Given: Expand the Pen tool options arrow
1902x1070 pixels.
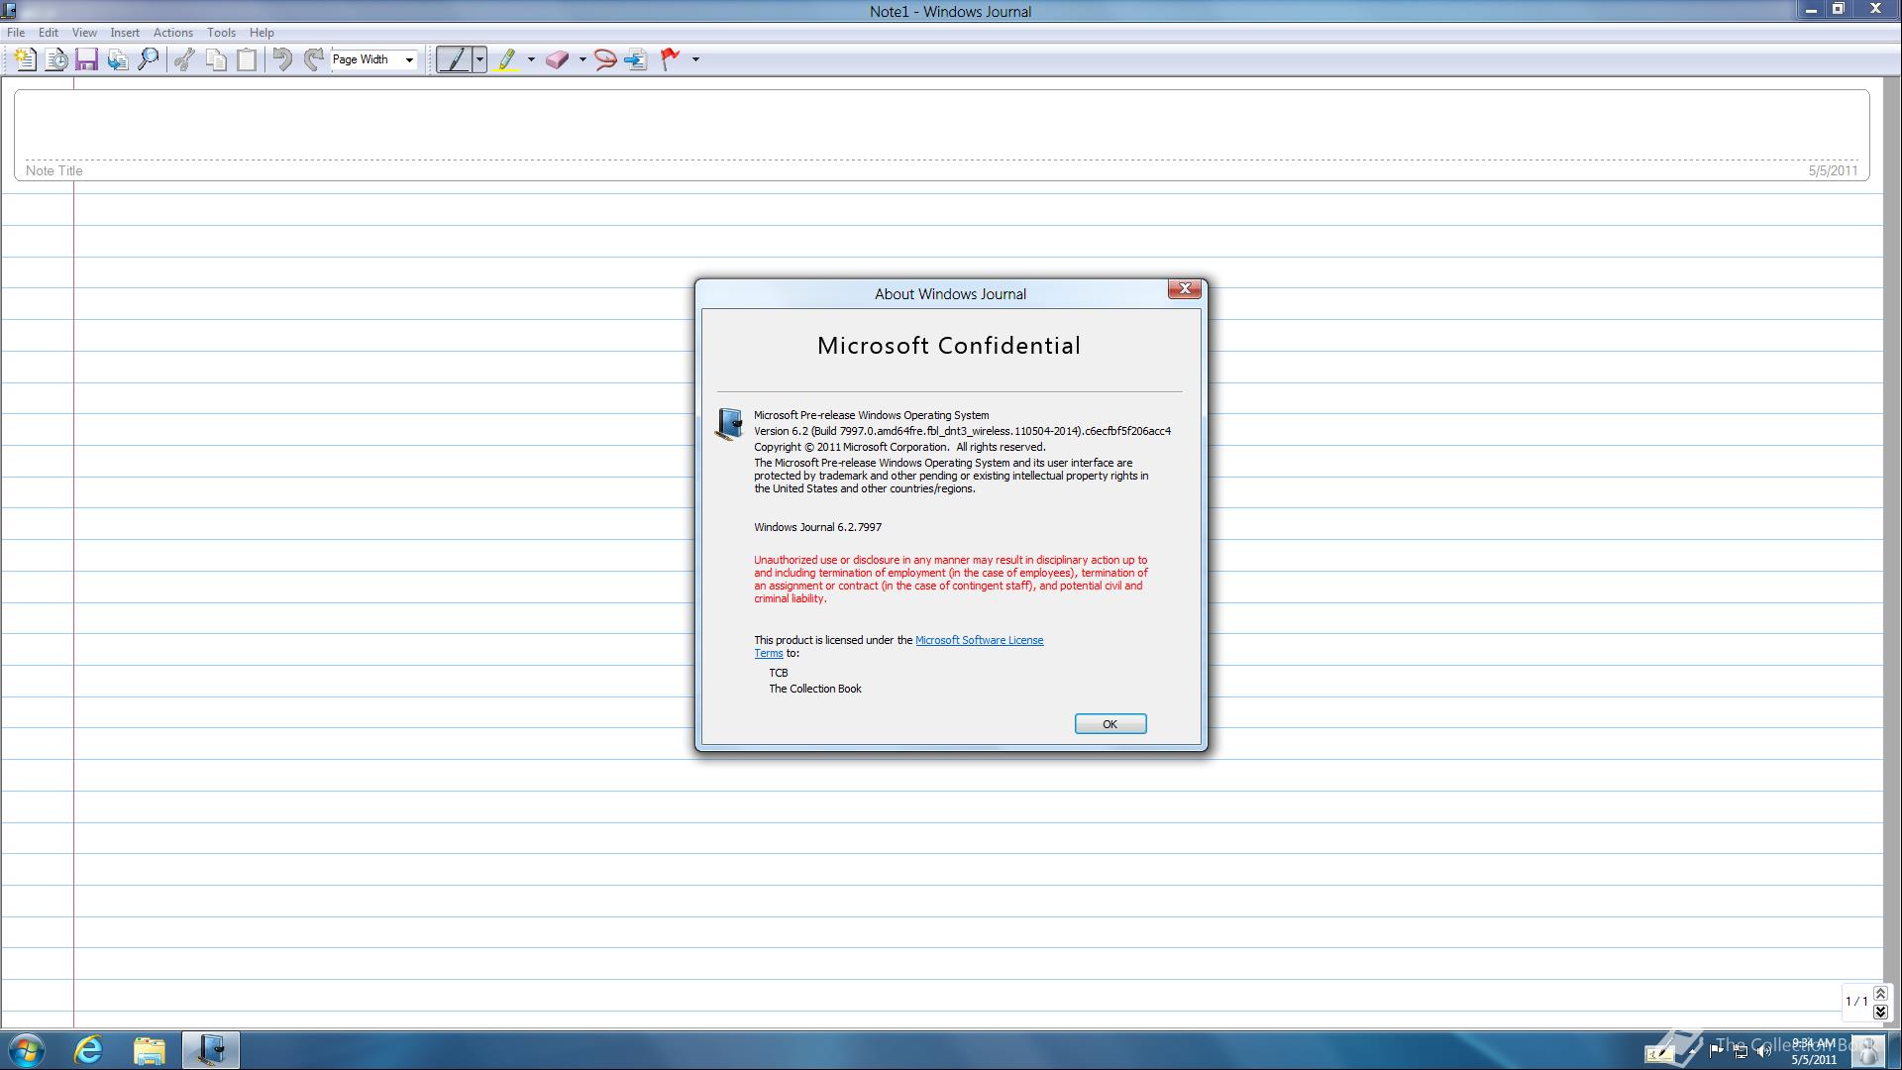Looking at the screenshot, I should coord(479,59).
